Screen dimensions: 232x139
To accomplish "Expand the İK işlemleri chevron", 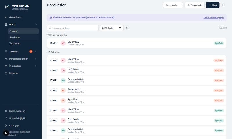I will (36, 66).
